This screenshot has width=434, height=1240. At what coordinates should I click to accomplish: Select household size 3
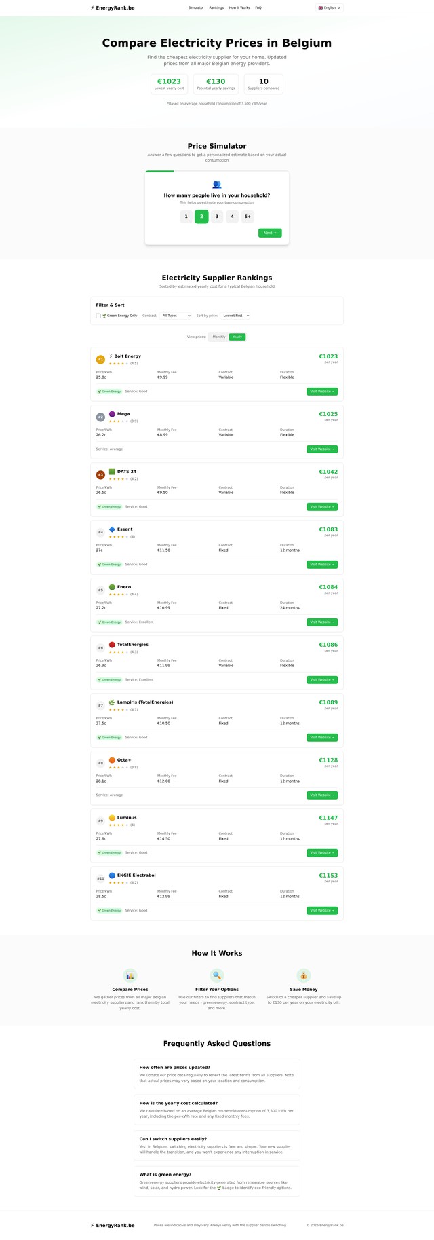pyautogui.click(x=217, y=217)
